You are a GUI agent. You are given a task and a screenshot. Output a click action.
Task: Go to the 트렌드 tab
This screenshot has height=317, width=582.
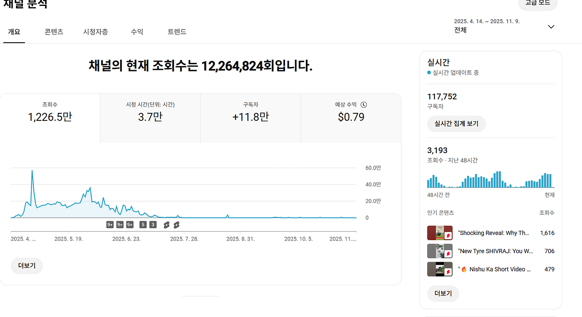tap(177, 32)
